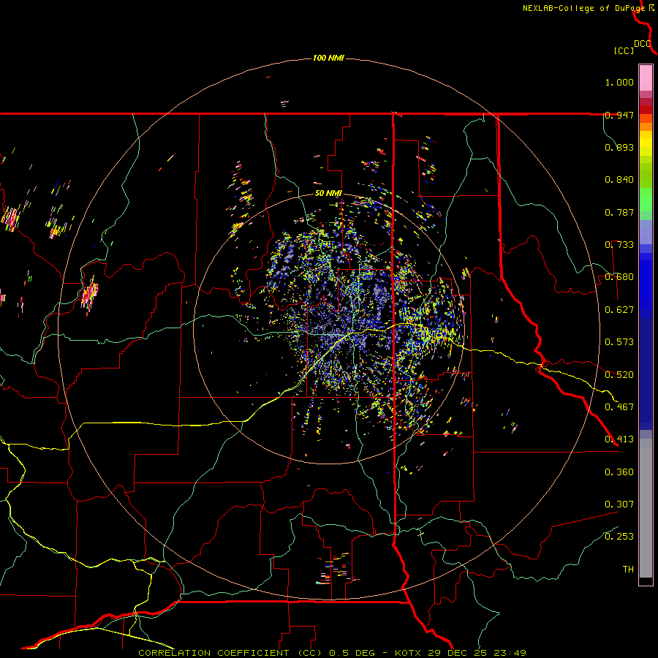Viewport: 658px width, 658px height.
Task: Click the pink color band in legend
Action: [x=646, y=78]
